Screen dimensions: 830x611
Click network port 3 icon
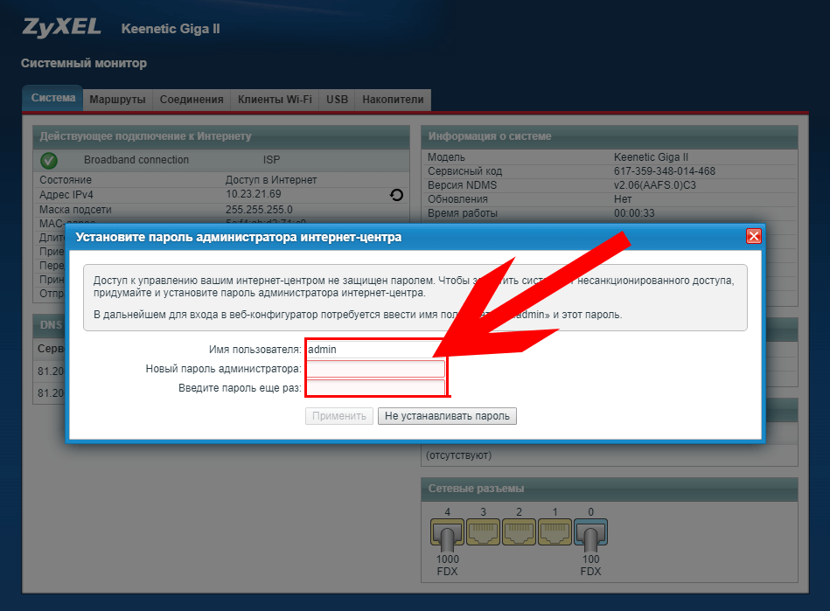[x=484, y=532]
